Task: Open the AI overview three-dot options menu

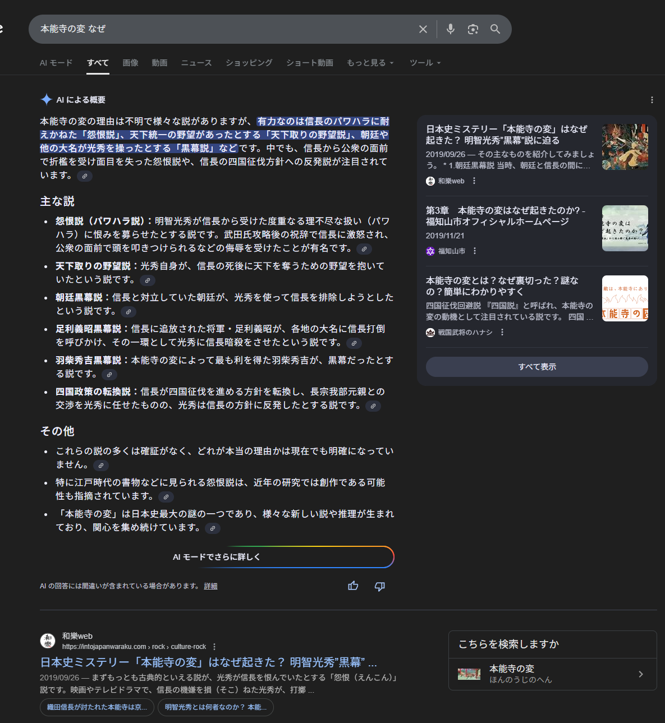Action: click(x=652, y=100)
